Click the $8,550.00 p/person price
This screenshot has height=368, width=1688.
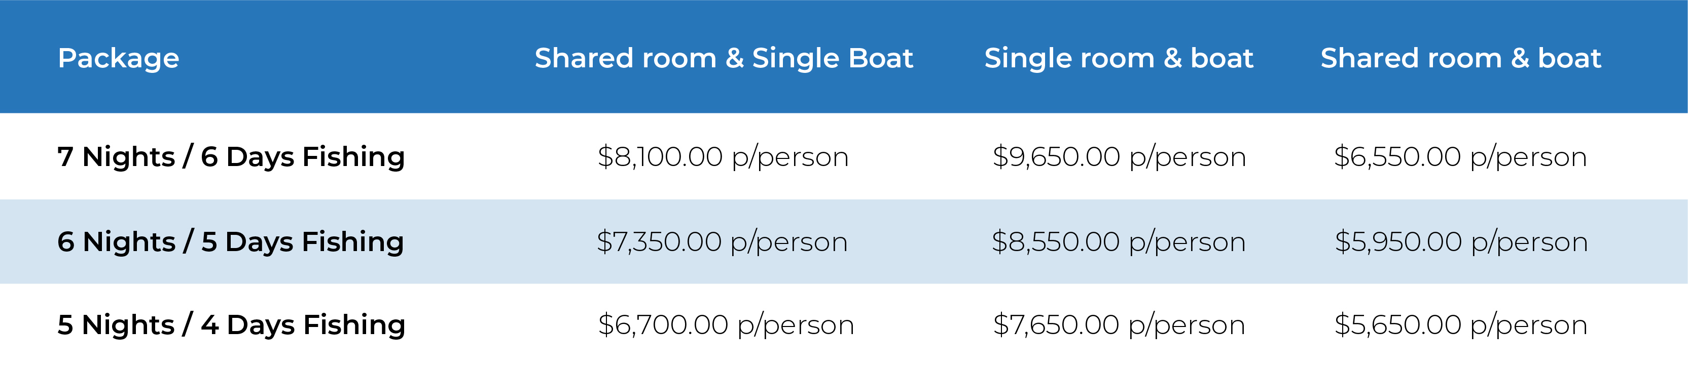(x=1119, y=242)
